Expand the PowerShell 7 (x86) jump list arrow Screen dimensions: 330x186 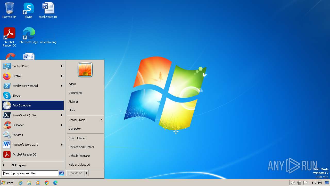click(62, 115)
